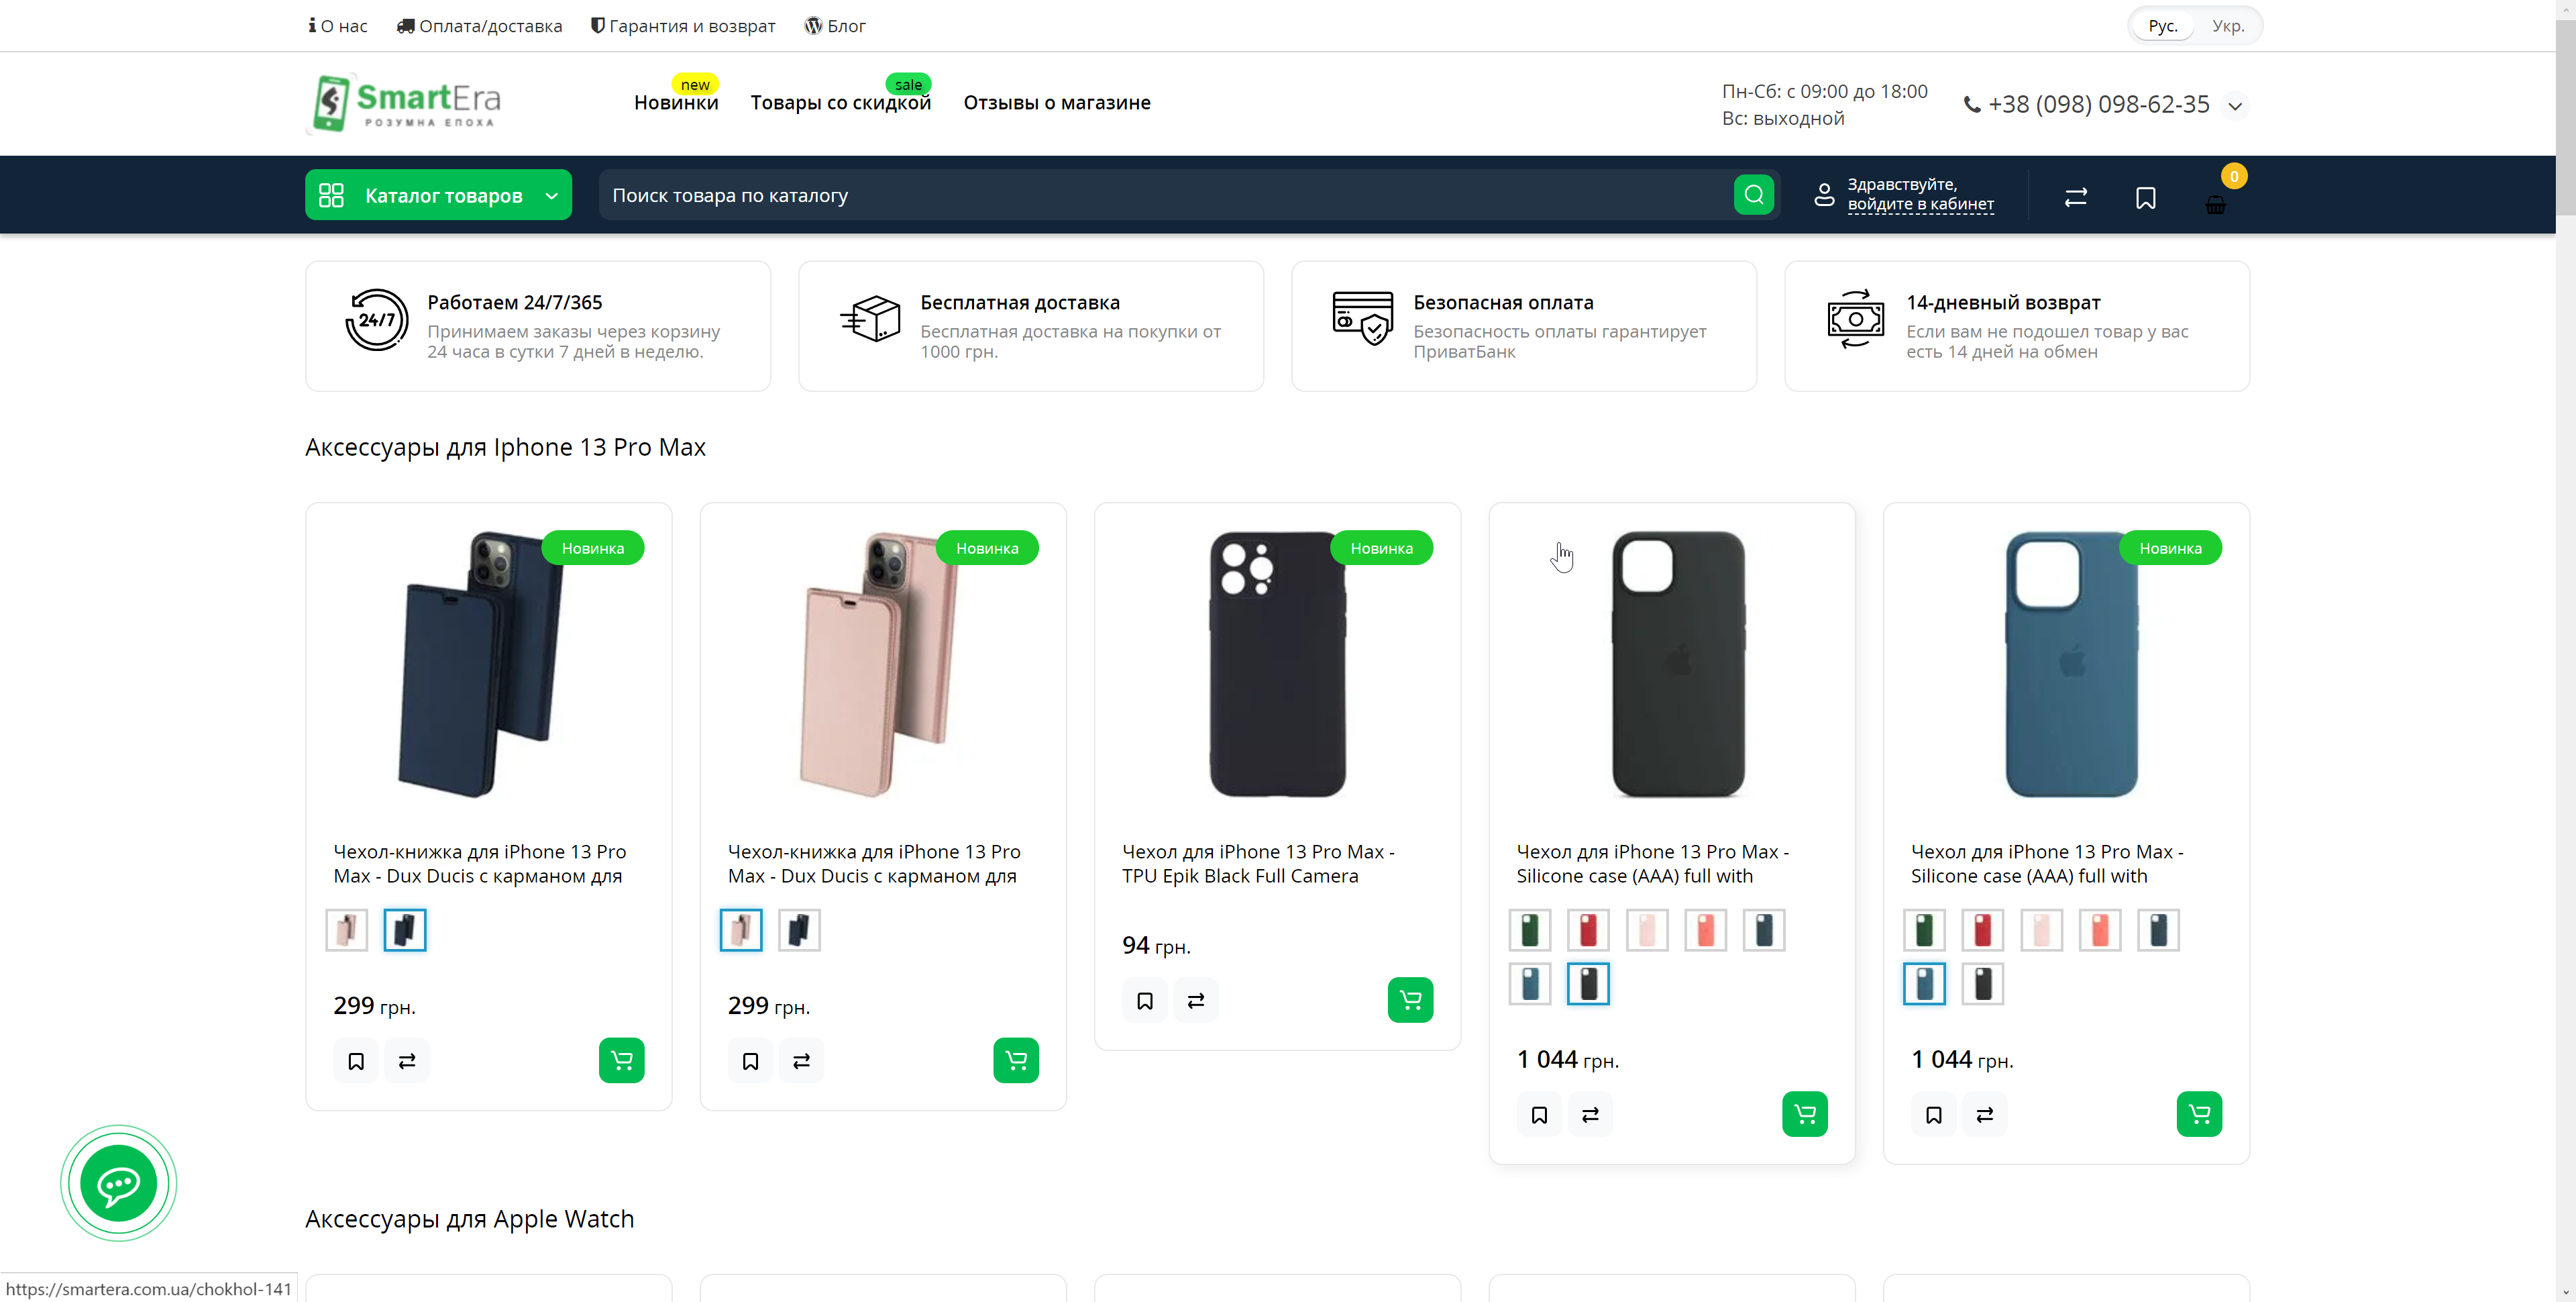Open the live chat bubble widget
Image resolution: width=2576 pixels, height=1302 pixels.
(118, 1183)
